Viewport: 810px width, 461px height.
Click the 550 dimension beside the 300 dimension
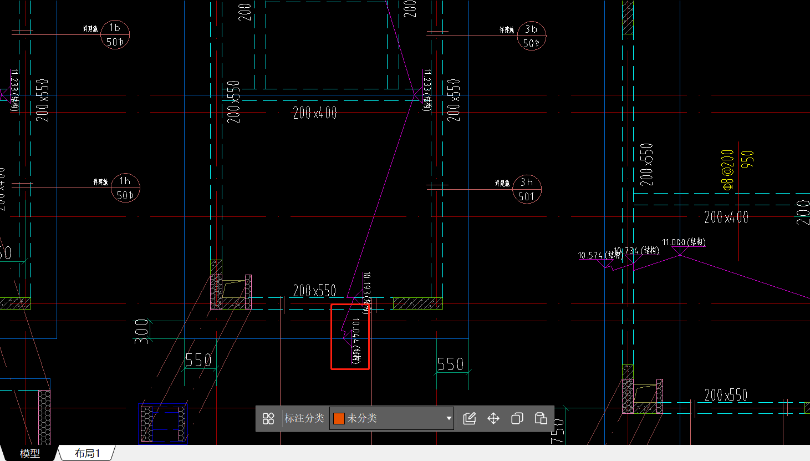pos(198,361)
